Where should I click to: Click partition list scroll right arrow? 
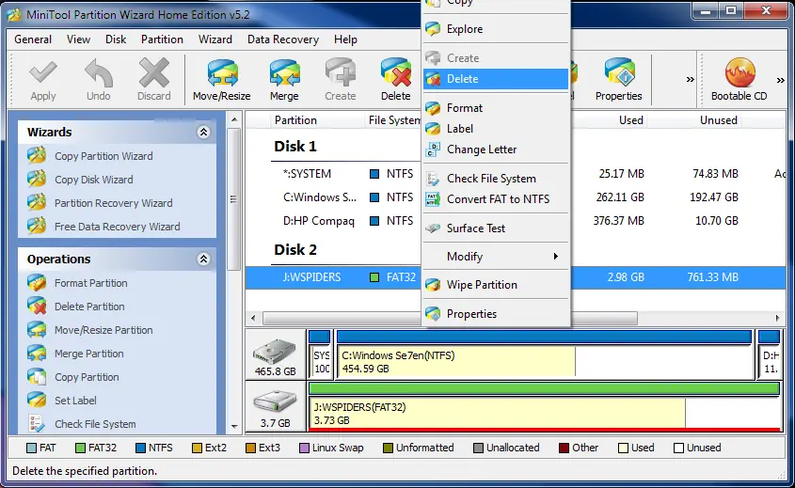777,318
